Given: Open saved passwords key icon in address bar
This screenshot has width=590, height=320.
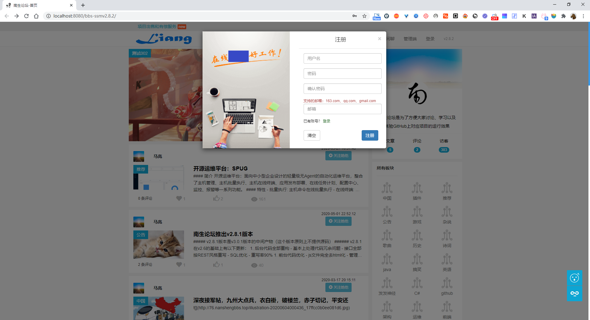Looking at the screenshot, I should [x=355, y=16].
